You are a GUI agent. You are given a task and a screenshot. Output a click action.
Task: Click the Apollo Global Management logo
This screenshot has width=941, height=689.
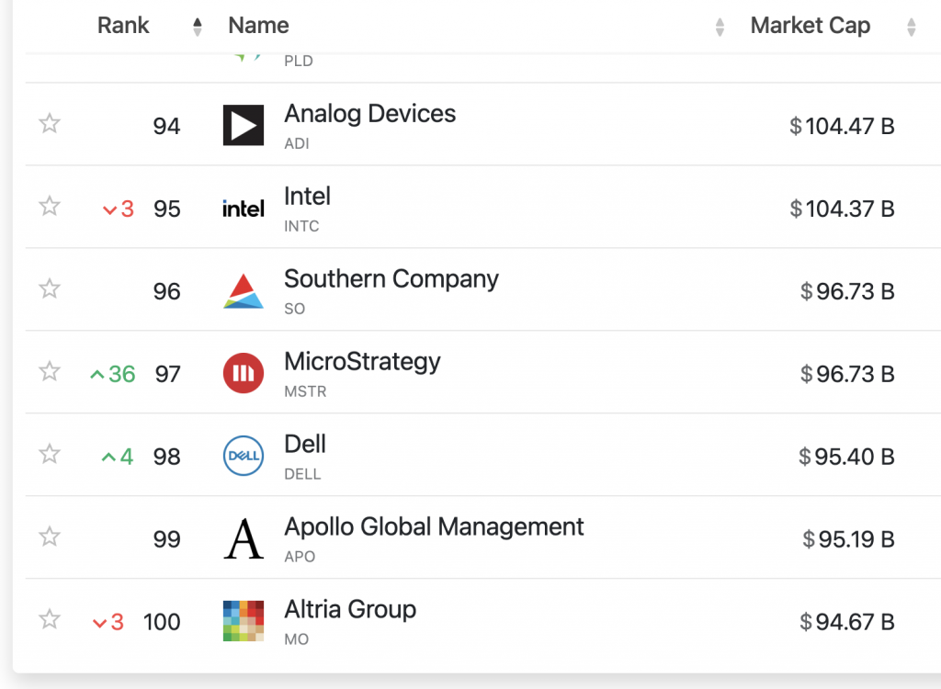coord(244,539)
